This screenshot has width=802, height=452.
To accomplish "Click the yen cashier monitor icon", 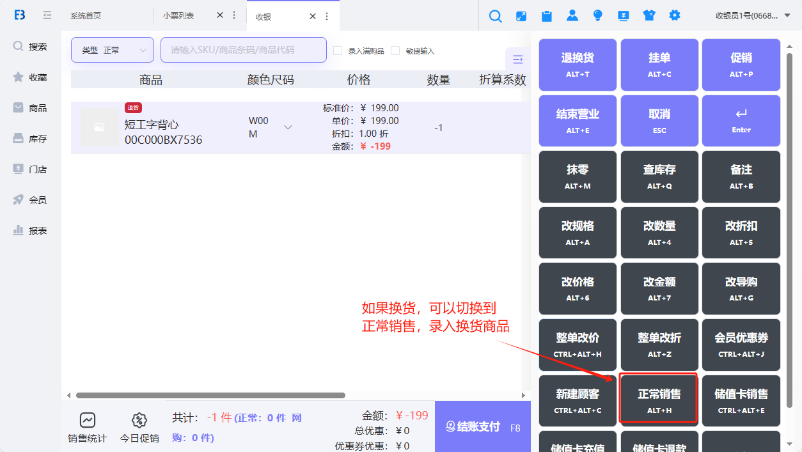I will coord(624,16).
